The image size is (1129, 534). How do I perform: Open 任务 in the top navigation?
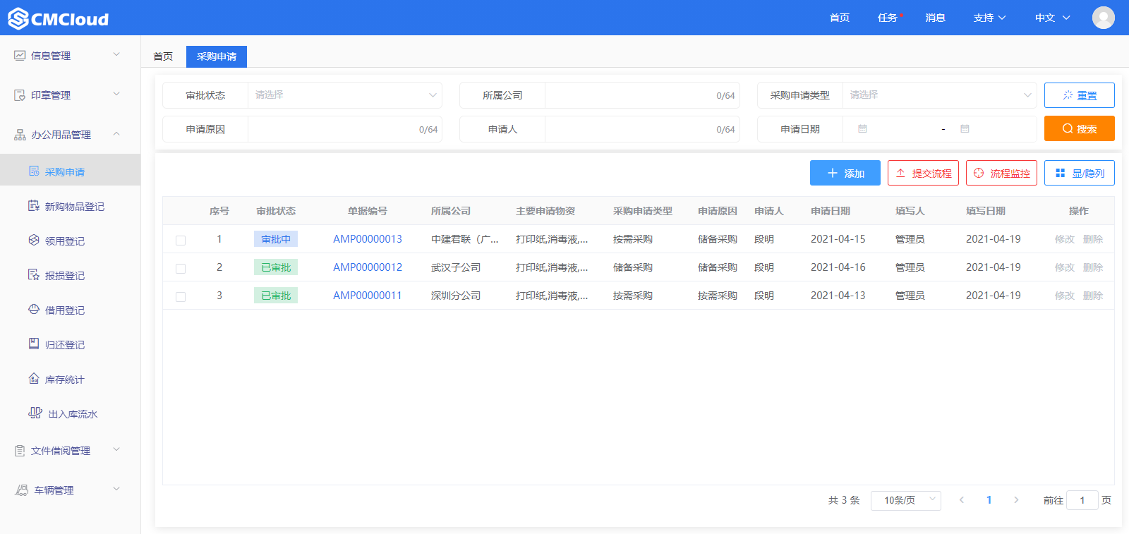tap(888, 18)
